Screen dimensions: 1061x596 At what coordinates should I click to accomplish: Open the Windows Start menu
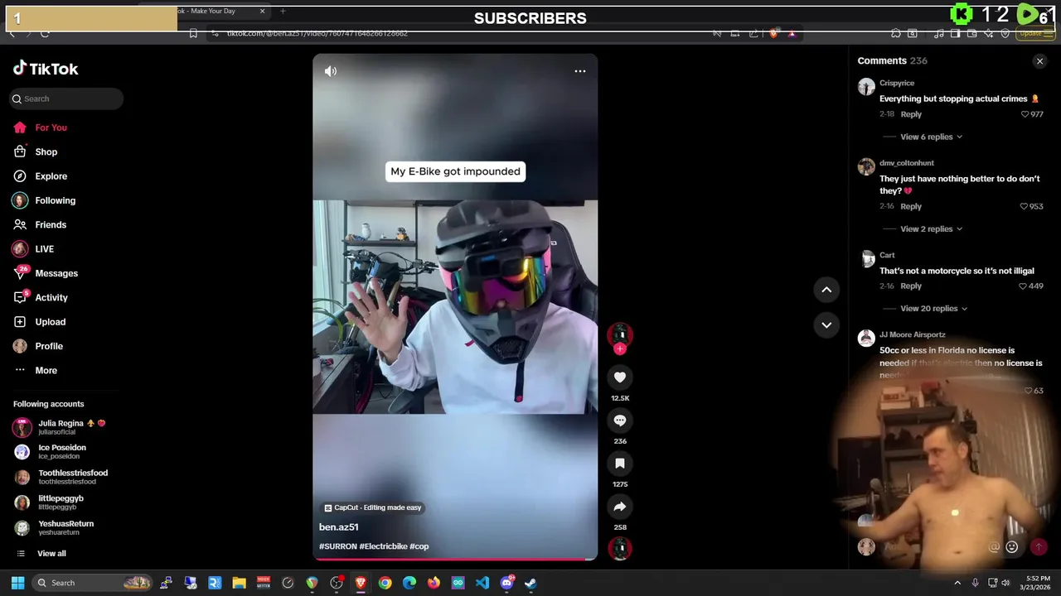[17, 583]
